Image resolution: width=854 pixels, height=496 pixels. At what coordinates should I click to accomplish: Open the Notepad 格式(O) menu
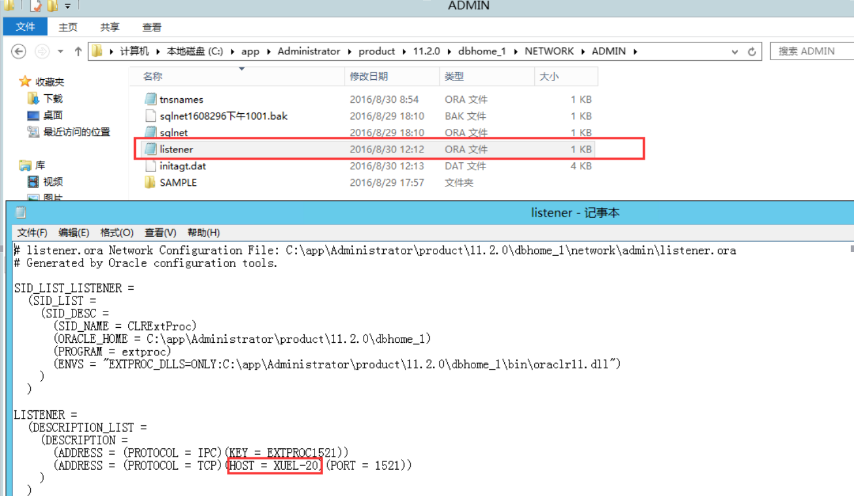116,232
